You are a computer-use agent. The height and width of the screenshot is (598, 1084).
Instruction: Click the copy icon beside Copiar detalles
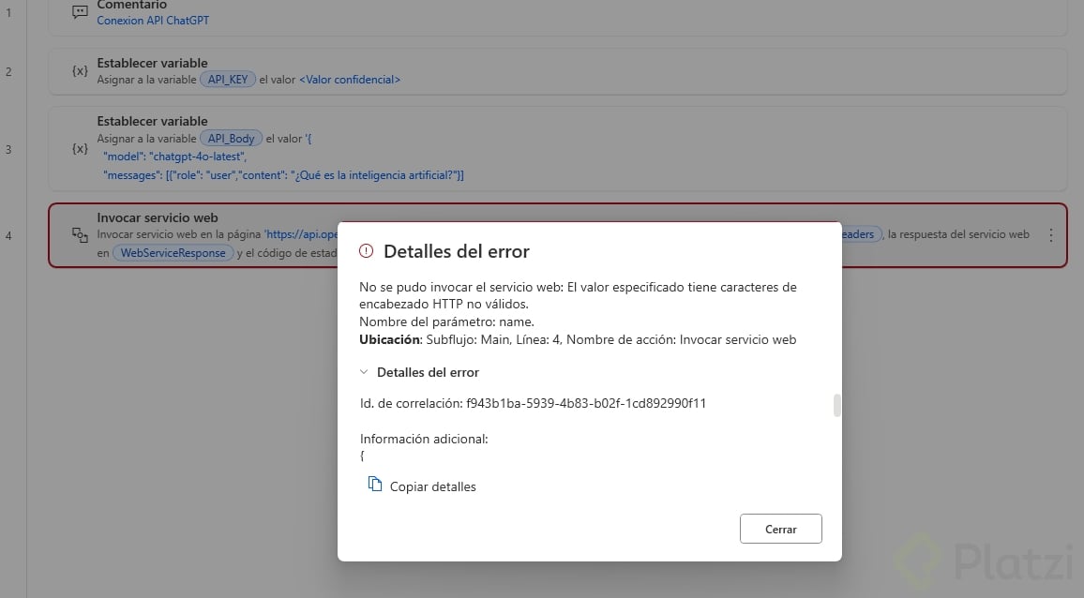click(x=375, y=484)
